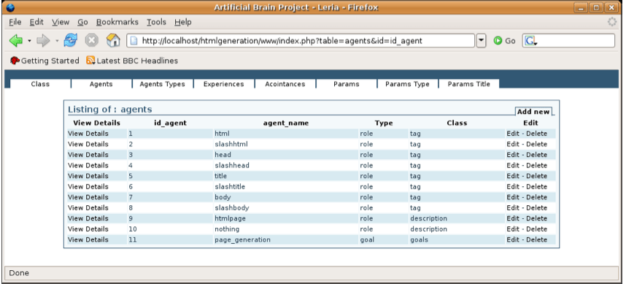
Task: Switch to the Class tab
Action: 40,84
